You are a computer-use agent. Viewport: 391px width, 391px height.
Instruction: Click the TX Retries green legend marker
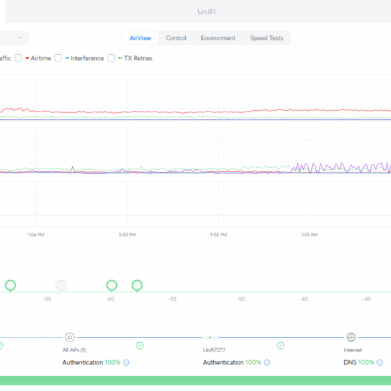click(x=120, y=58)
